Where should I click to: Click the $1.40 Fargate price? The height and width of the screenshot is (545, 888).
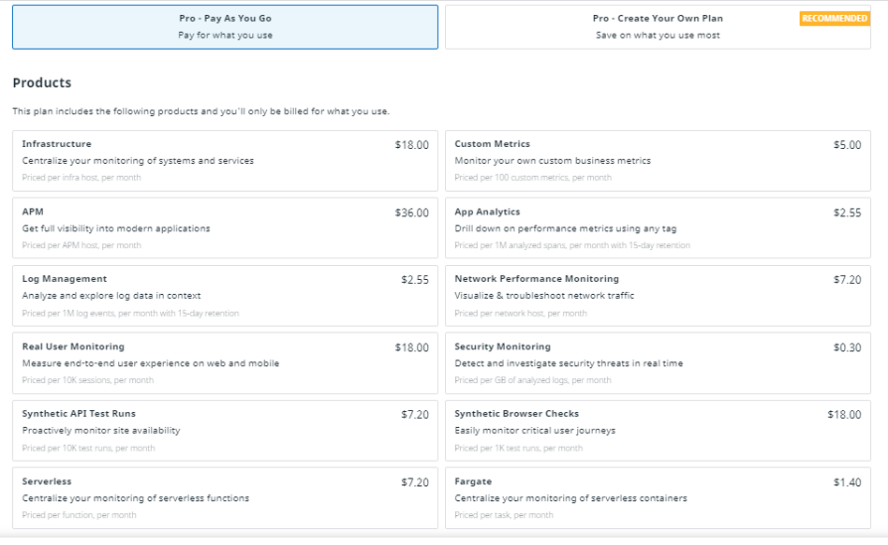[847, 482]
